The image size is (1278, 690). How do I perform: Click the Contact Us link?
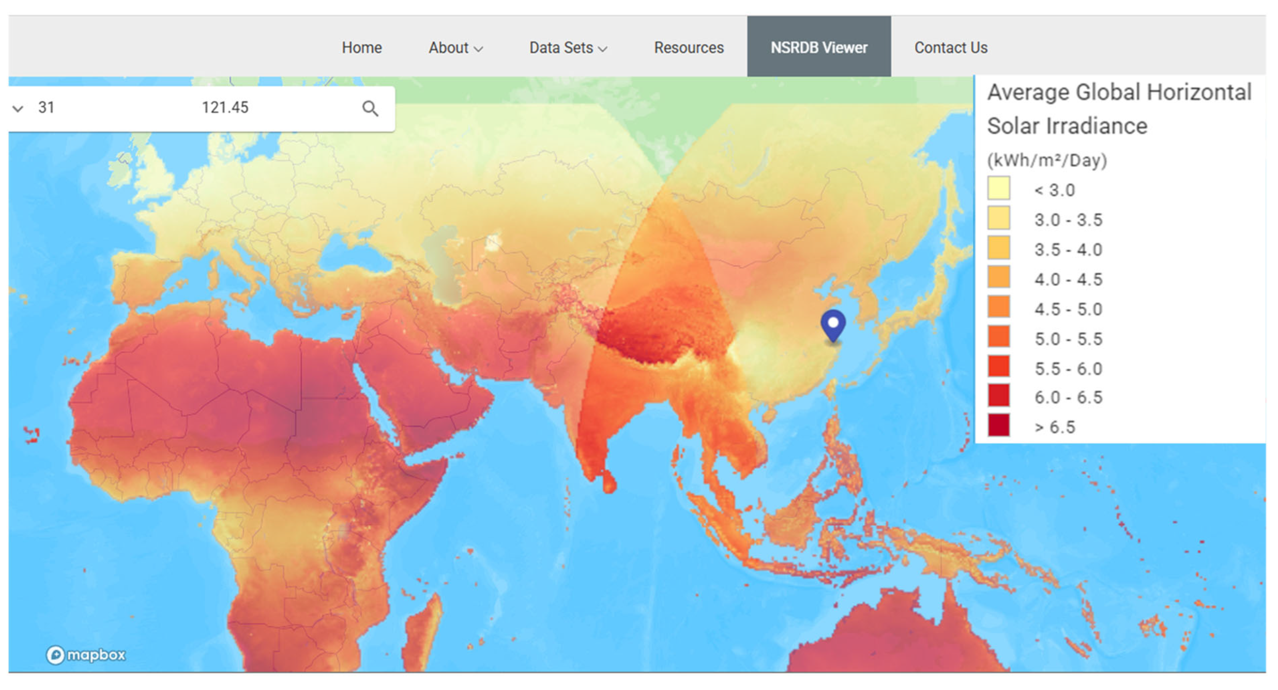[951, 48]
